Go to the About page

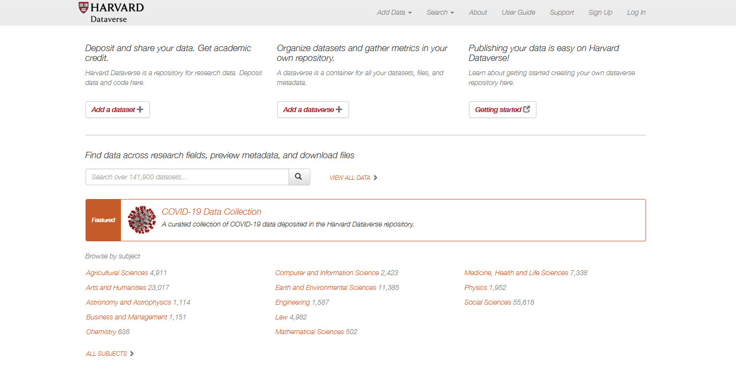478,12
